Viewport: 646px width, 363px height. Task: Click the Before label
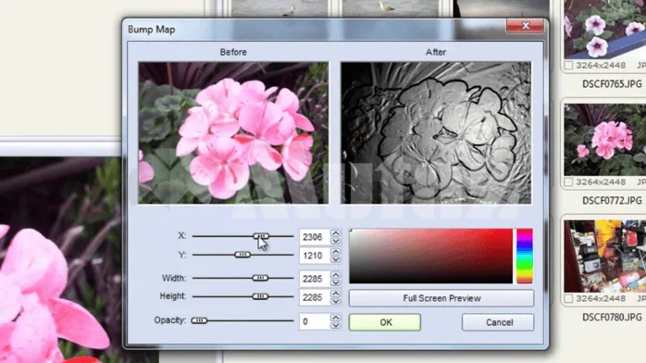click(x=233, y=53)
